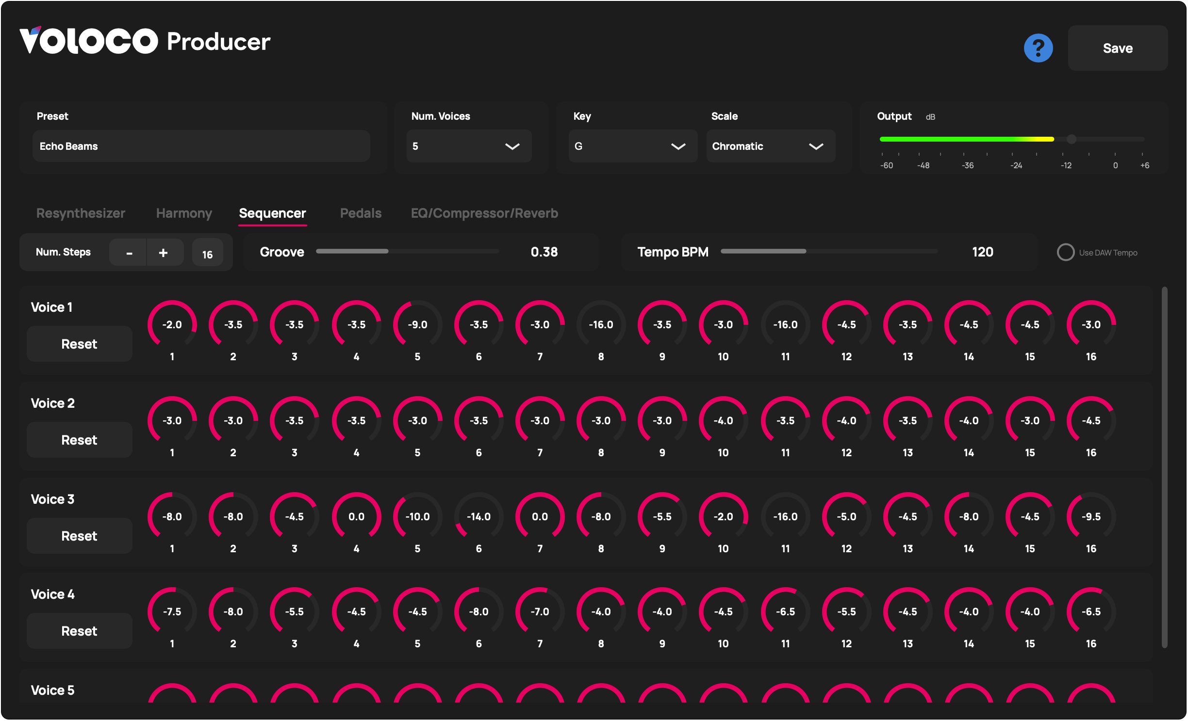Click the Tempo BPM value 120
This screenshot has width=1188, height=721.
(x=982, y=252)
